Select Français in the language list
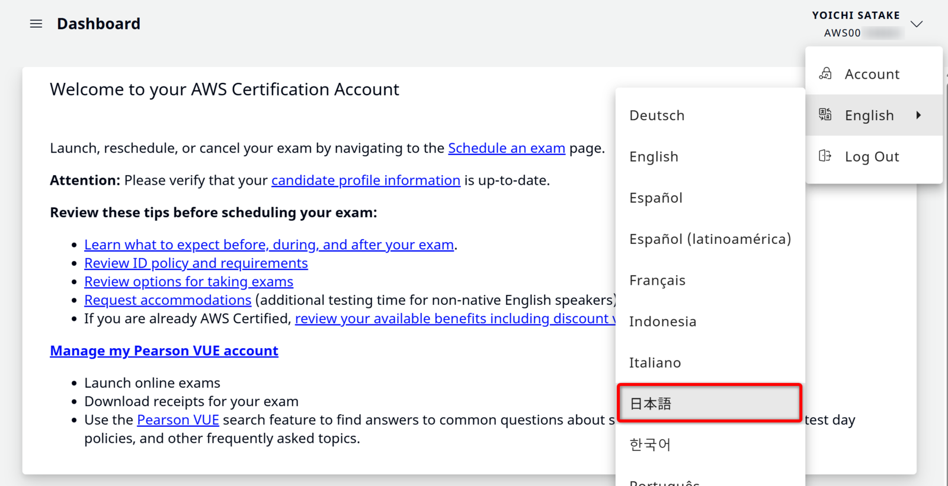Viewport: 948px width, 486px height. 710,281
